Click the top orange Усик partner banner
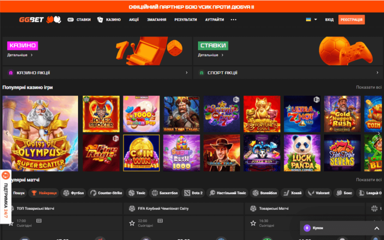Viewport: 384px width, 240px height. [x=192, y=7]
